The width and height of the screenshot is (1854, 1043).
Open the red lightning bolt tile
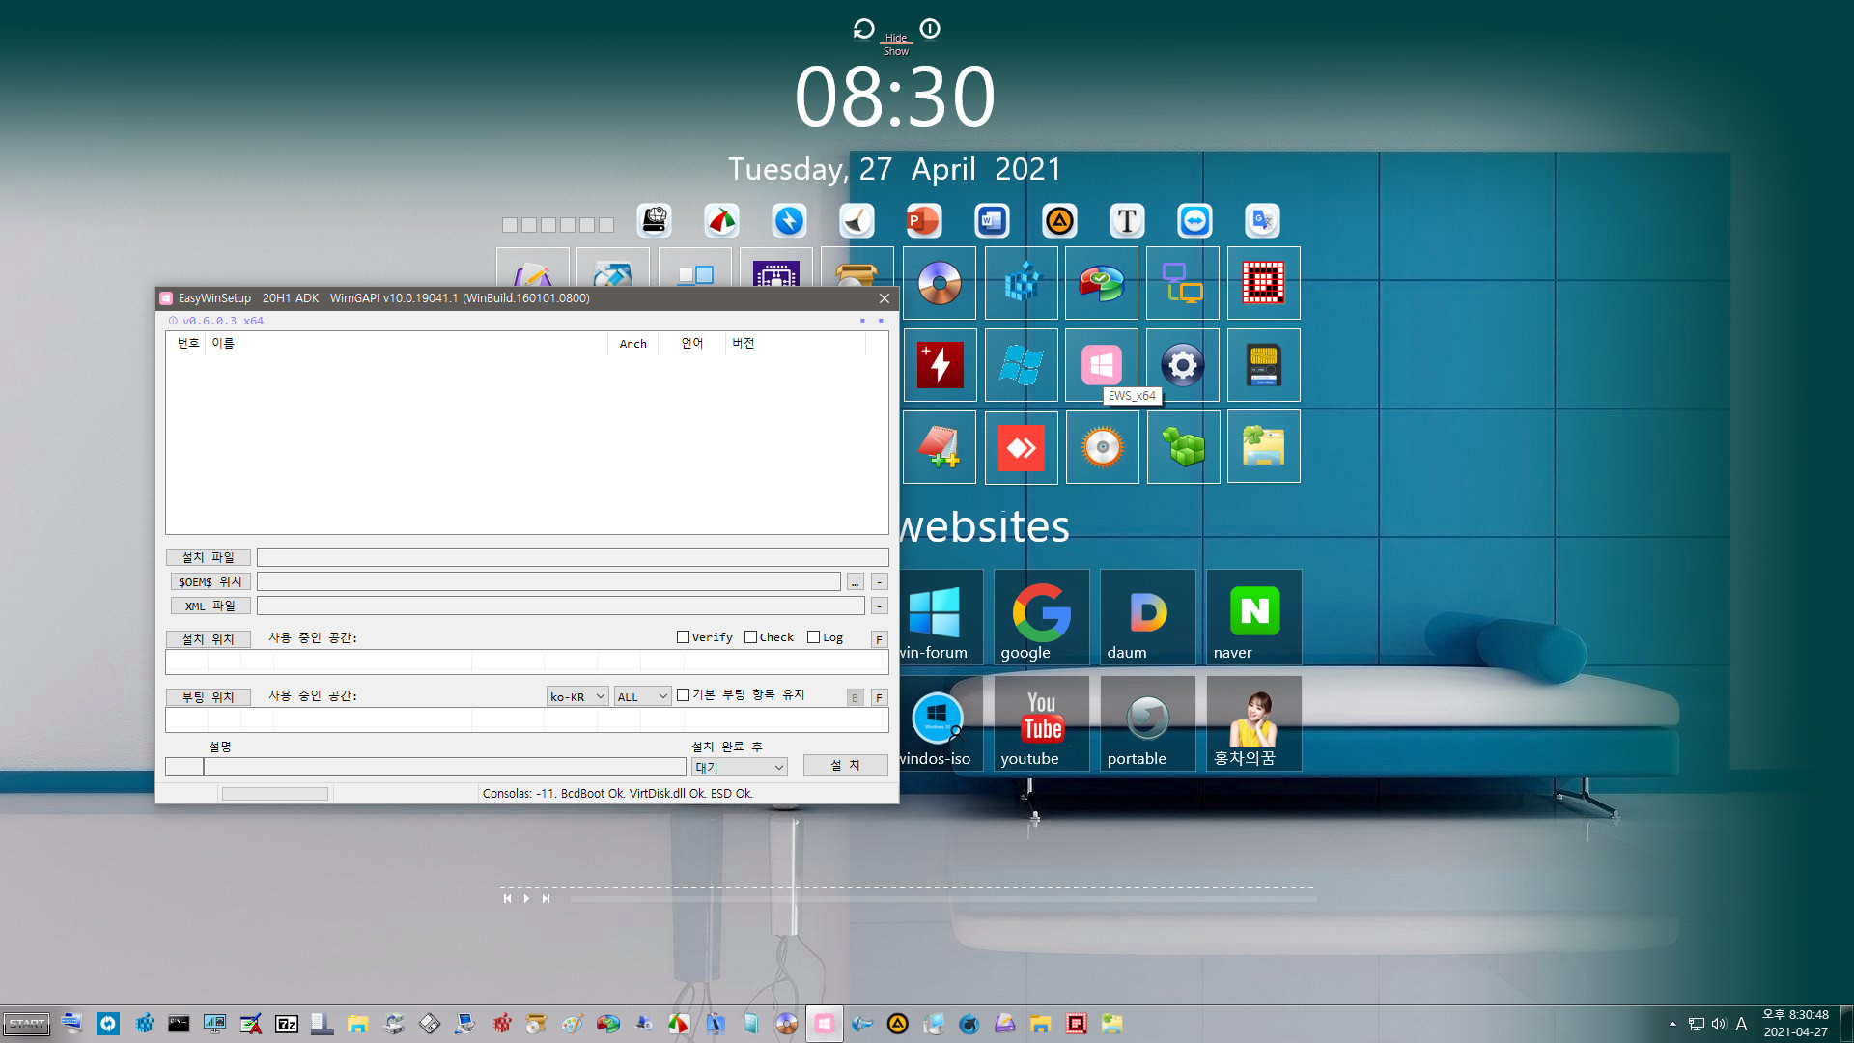tap(940, 365)
